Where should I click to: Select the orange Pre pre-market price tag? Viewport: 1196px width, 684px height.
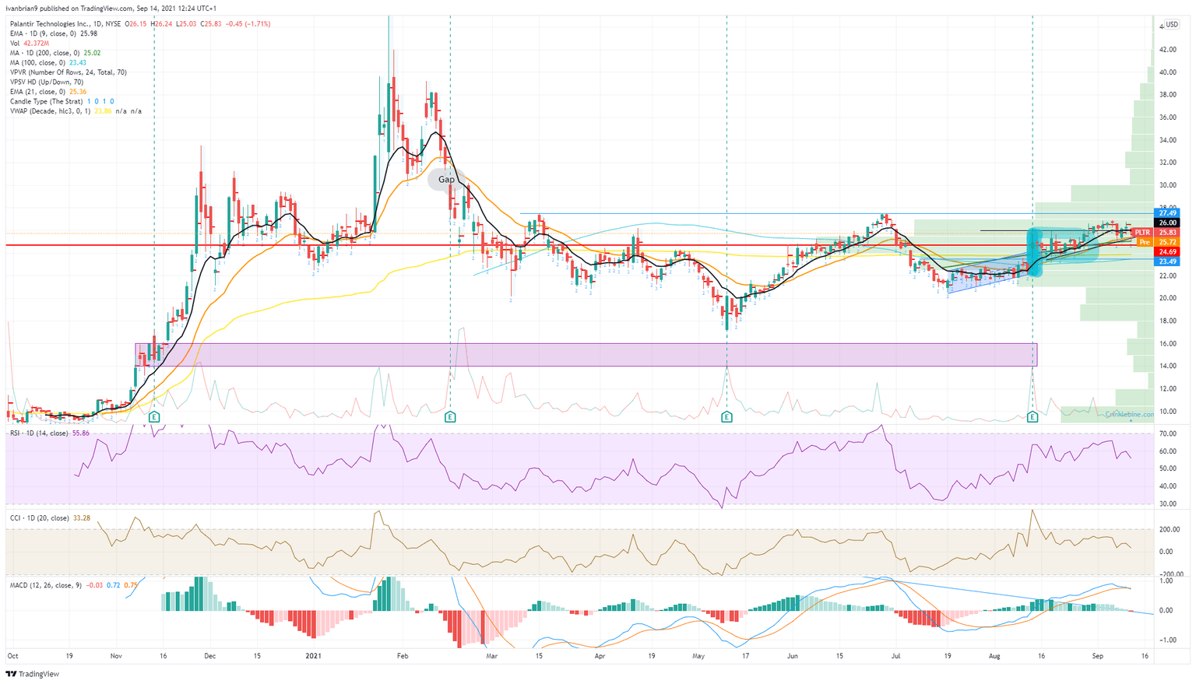click(1145, 243)
